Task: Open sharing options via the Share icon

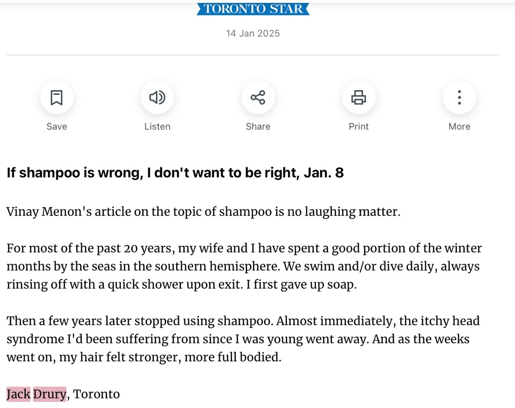Action: click(258, 98)
